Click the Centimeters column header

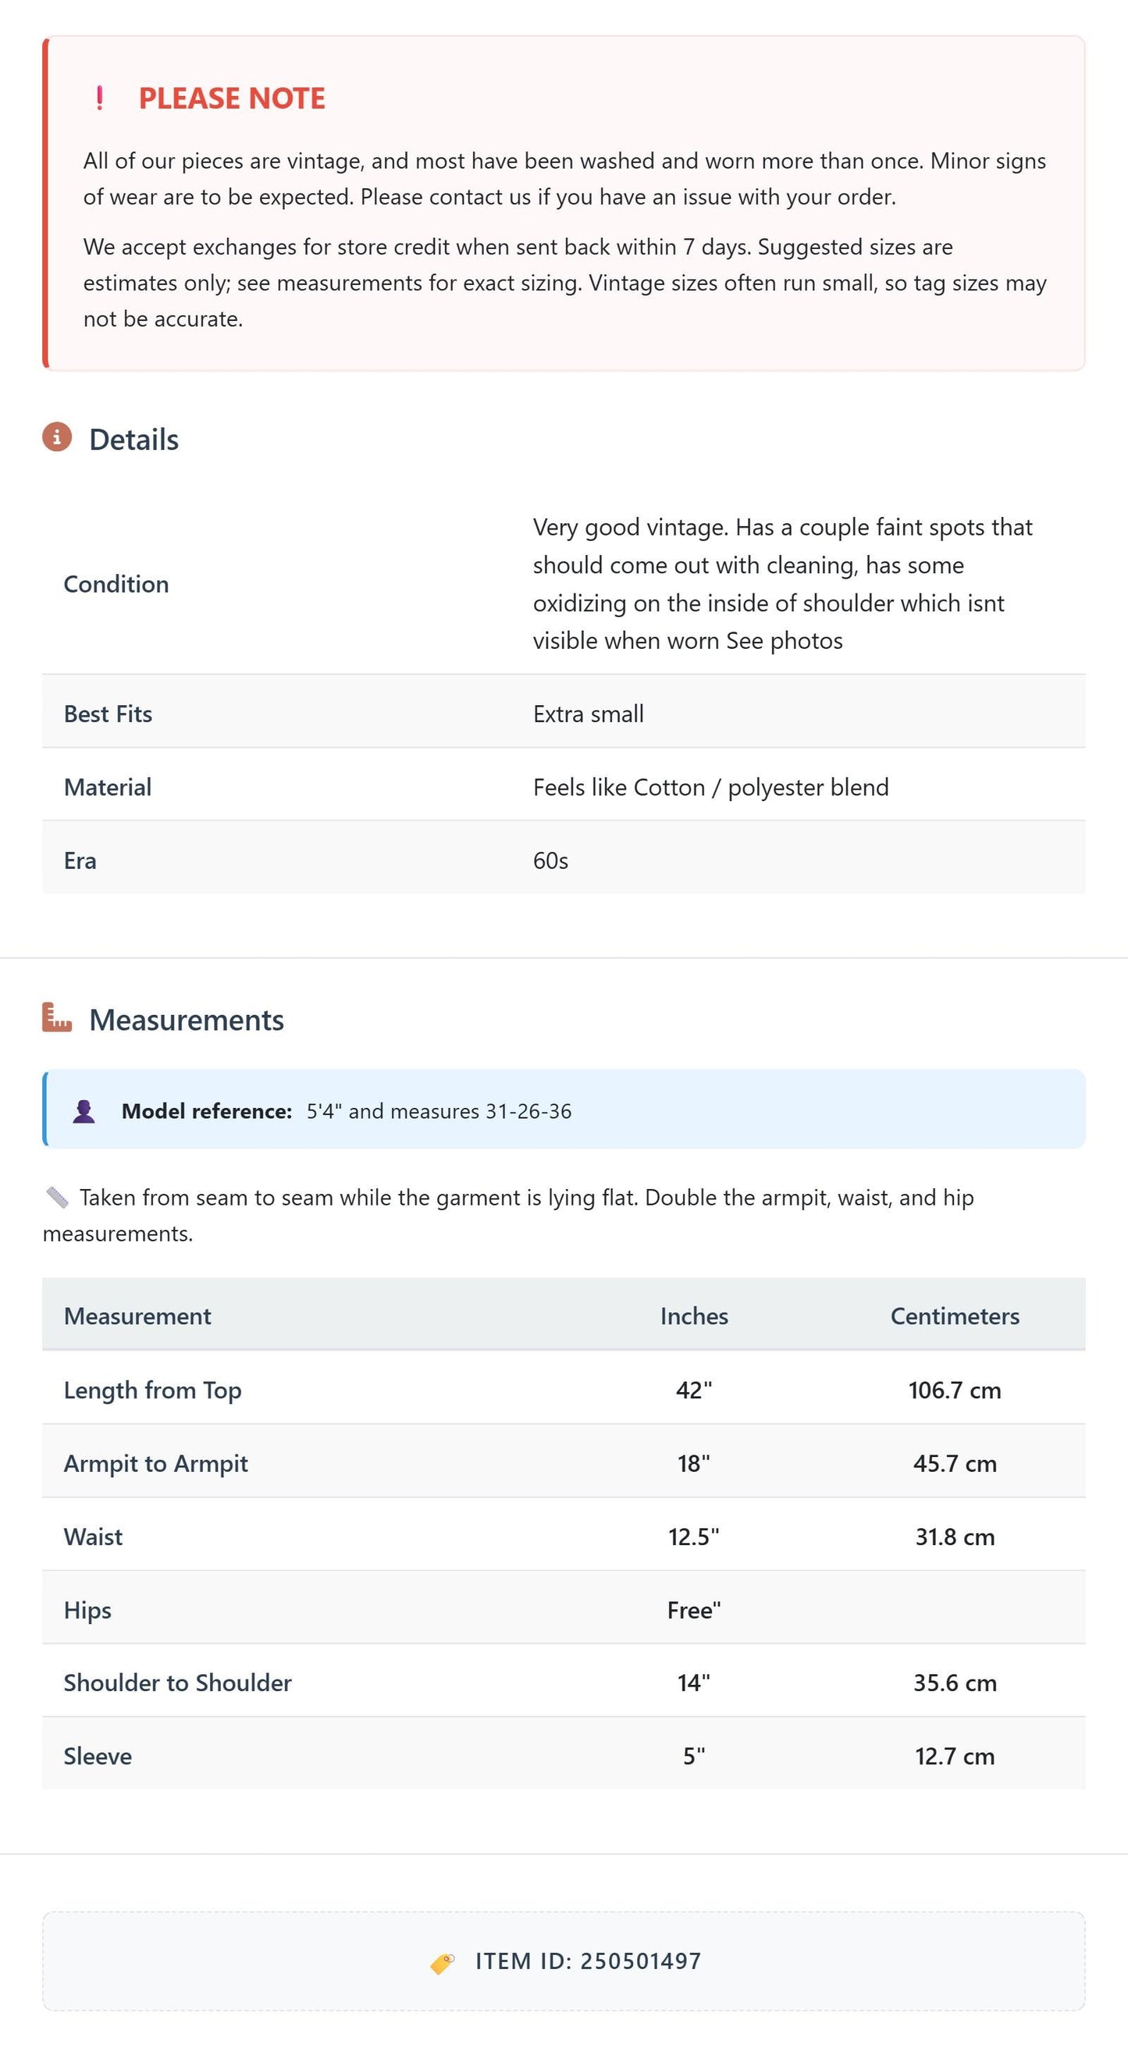pos(955,1316)
